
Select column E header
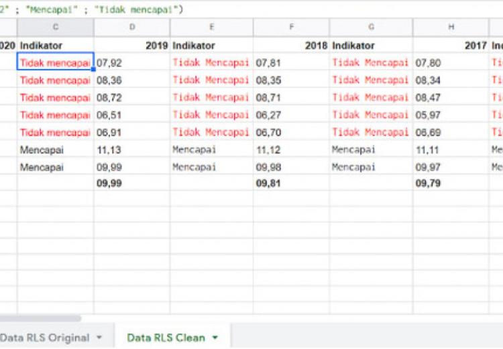click(x=212, y=27)
